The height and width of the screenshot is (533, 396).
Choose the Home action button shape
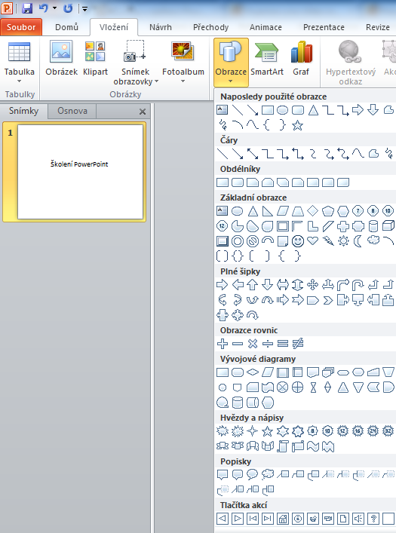click(x=282, y=519)
